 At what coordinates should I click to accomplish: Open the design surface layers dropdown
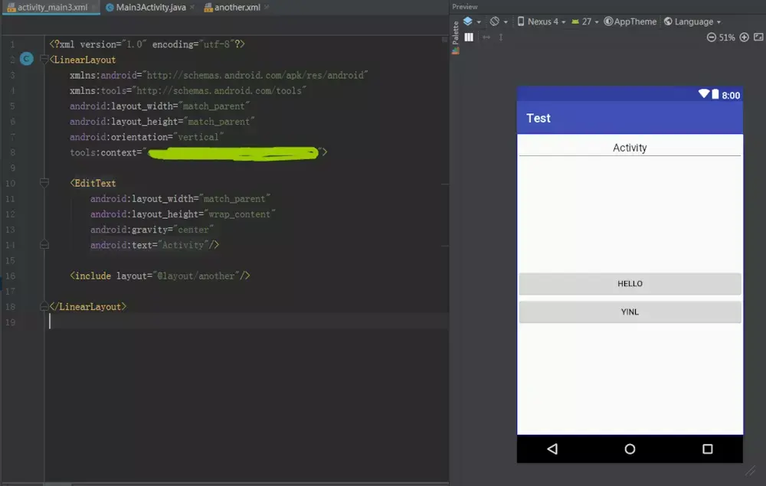(471, 21)
